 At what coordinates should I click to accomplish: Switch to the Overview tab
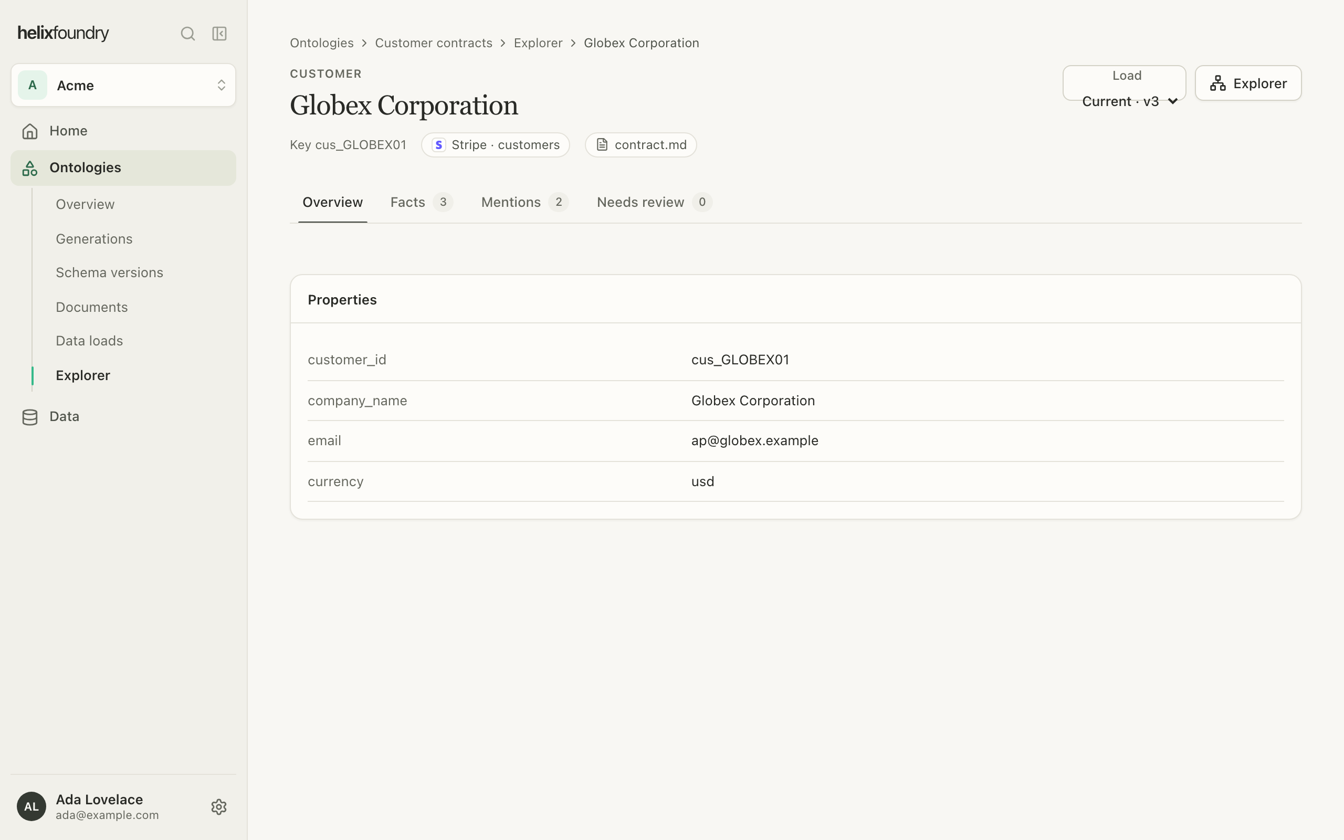coord(333,202)
